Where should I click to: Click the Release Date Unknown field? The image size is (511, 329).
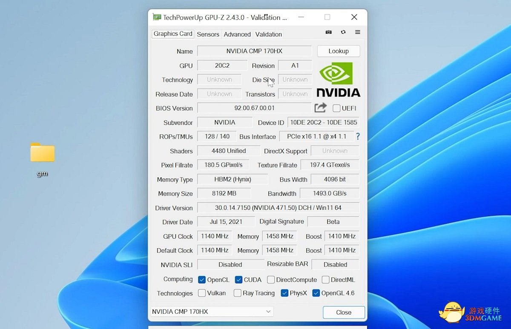tap(219, 94)
